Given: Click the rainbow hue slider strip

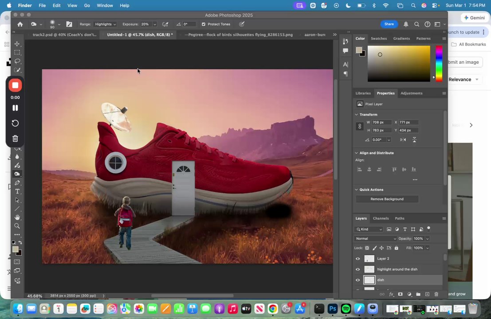Looking at the screenshot, I should [439, 63].
